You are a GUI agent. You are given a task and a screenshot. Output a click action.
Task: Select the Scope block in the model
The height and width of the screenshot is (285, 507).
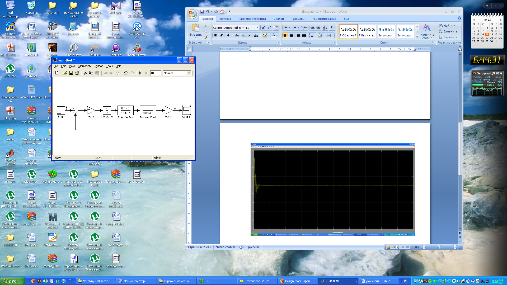[186, 110]
